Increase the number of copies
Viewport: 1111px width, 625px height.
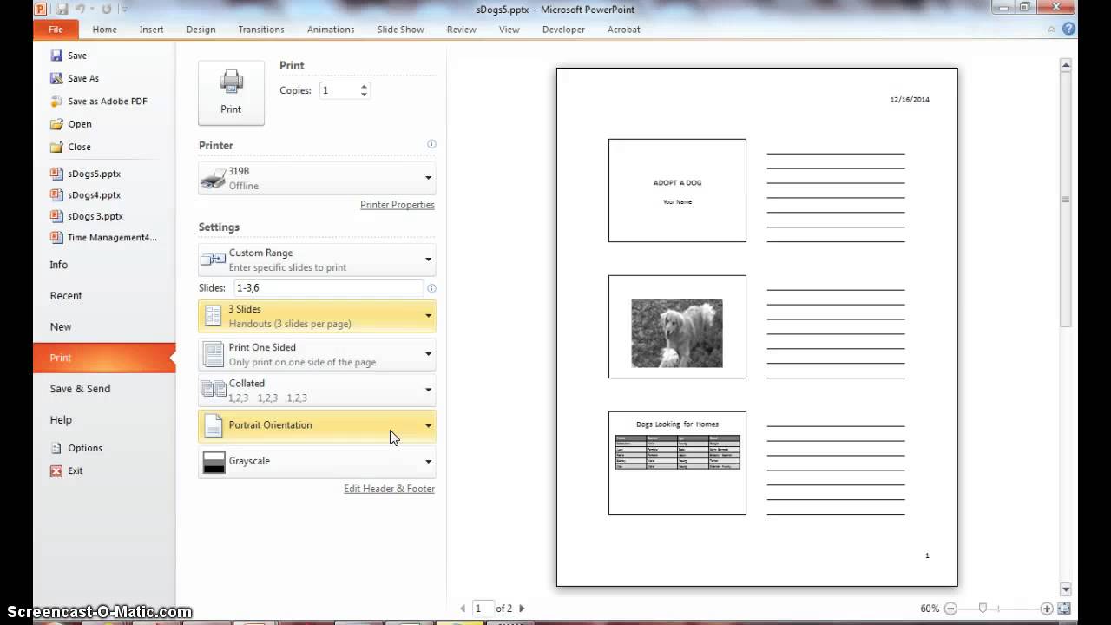(364, 86)
